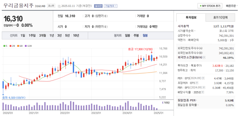Click the stock name 우리금융지주
Image resolution: width=240 pixels, height=116 pixels.
coord(18,6)
